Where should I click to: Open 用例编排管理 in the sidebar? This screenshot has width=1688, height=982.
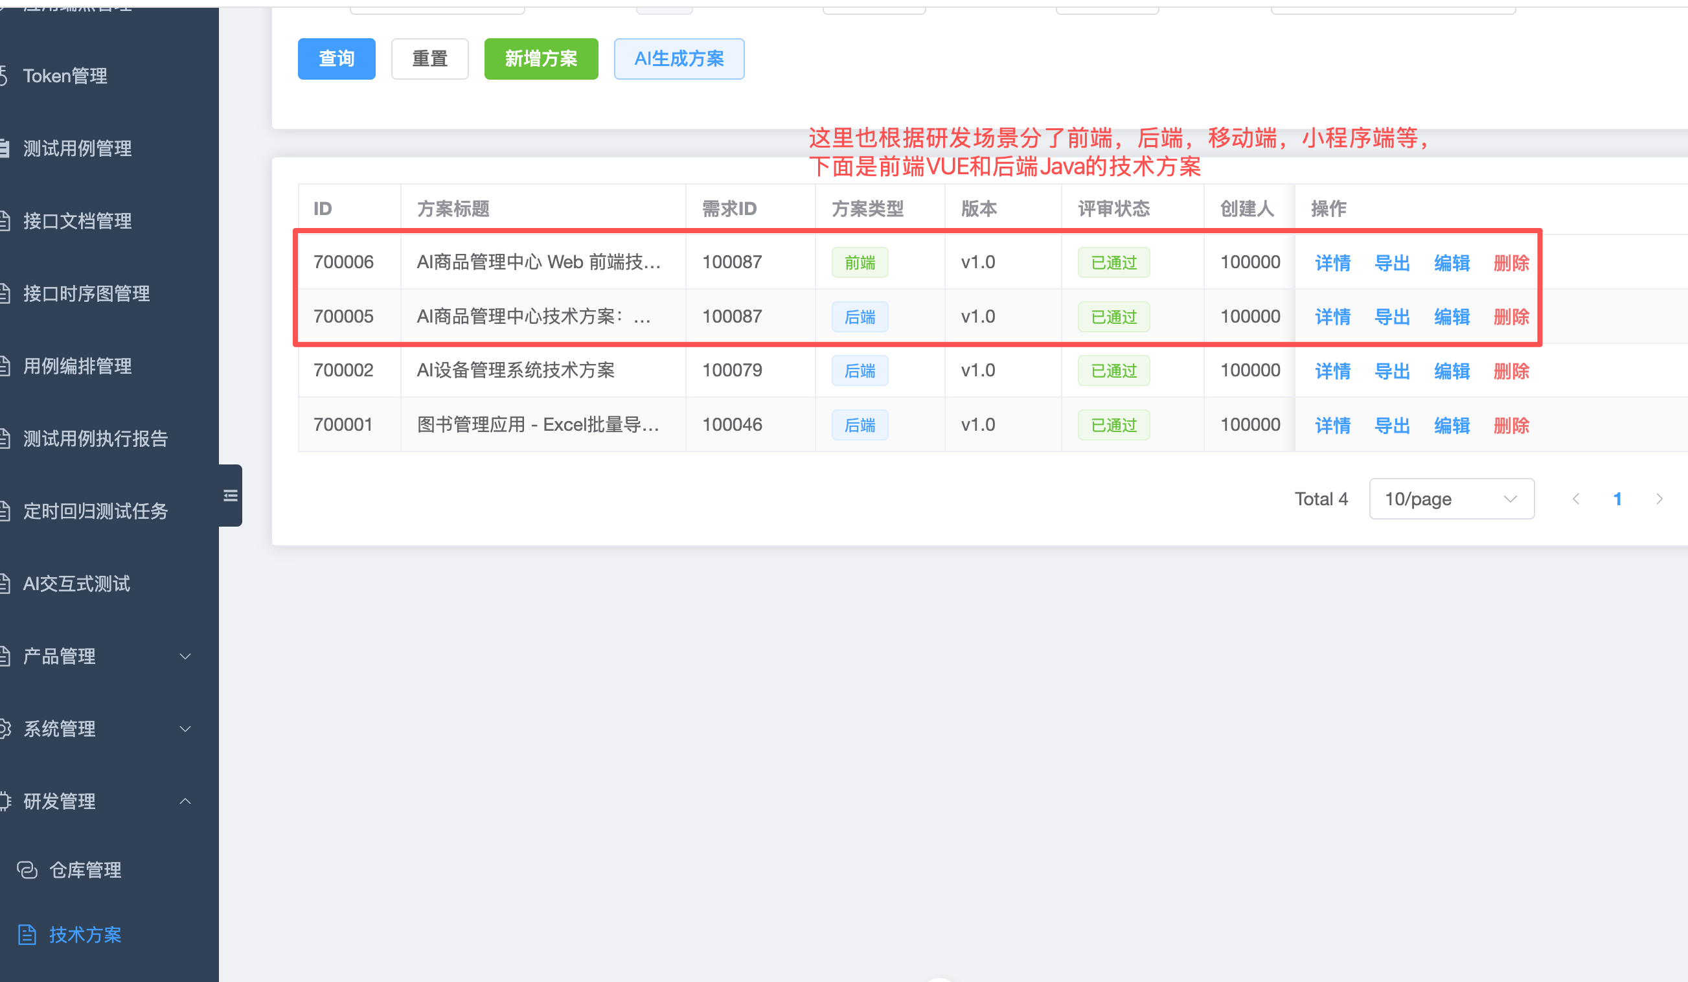[x=78, y=366]
